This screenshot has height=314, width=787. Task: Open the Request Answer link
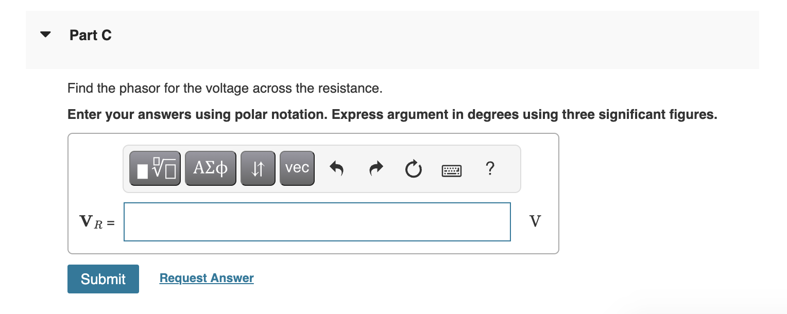(x=206, y=278)
